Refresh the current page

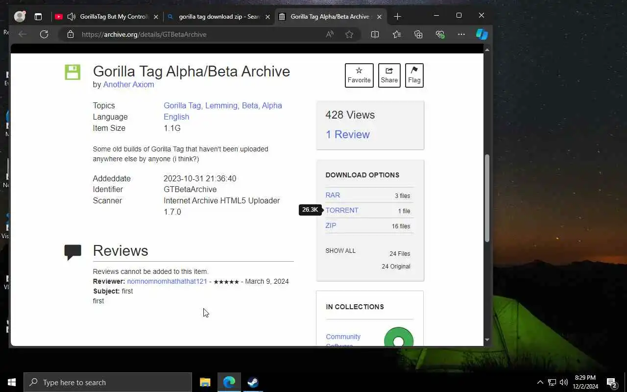44,34
